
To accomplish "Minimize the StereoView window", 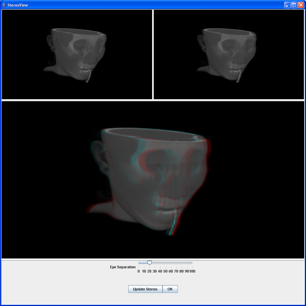I will click(287, 5).
